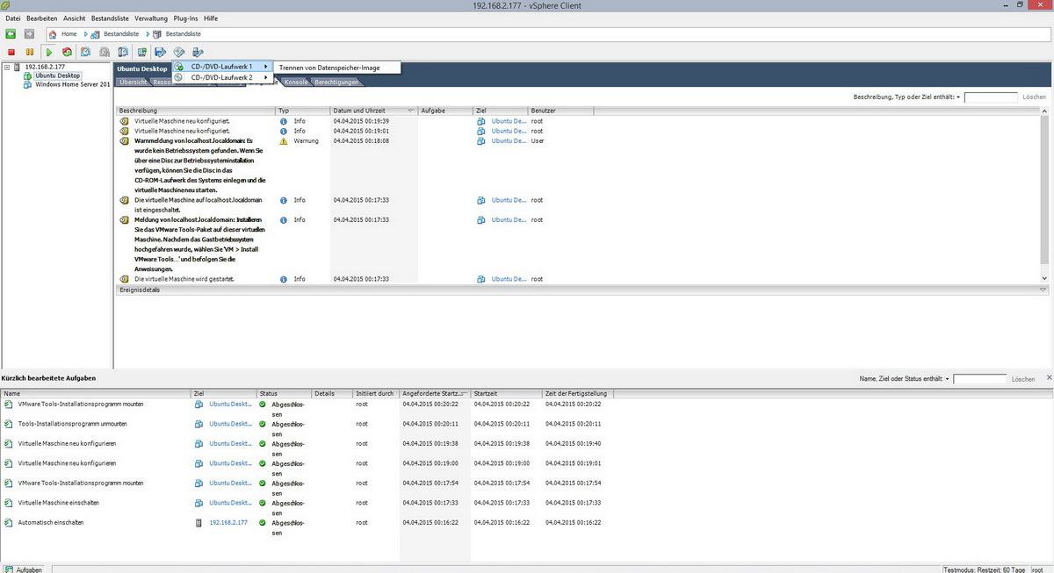Open the Ubuntu Deskt... link of Virtuelle Maschine einschalten

click(230, 503)
